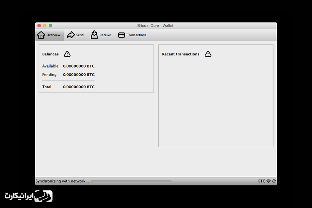Click the warning icon beside Balances

67,54
